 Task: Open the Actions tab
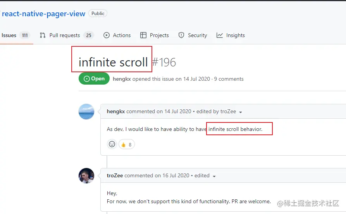pyautogui.click(x=122, y=35)
